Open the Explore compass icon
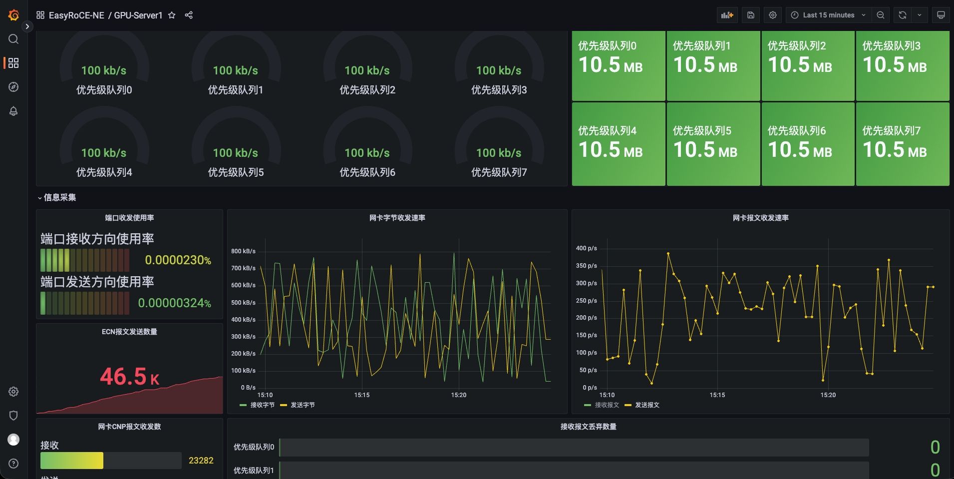 [13, 87]
